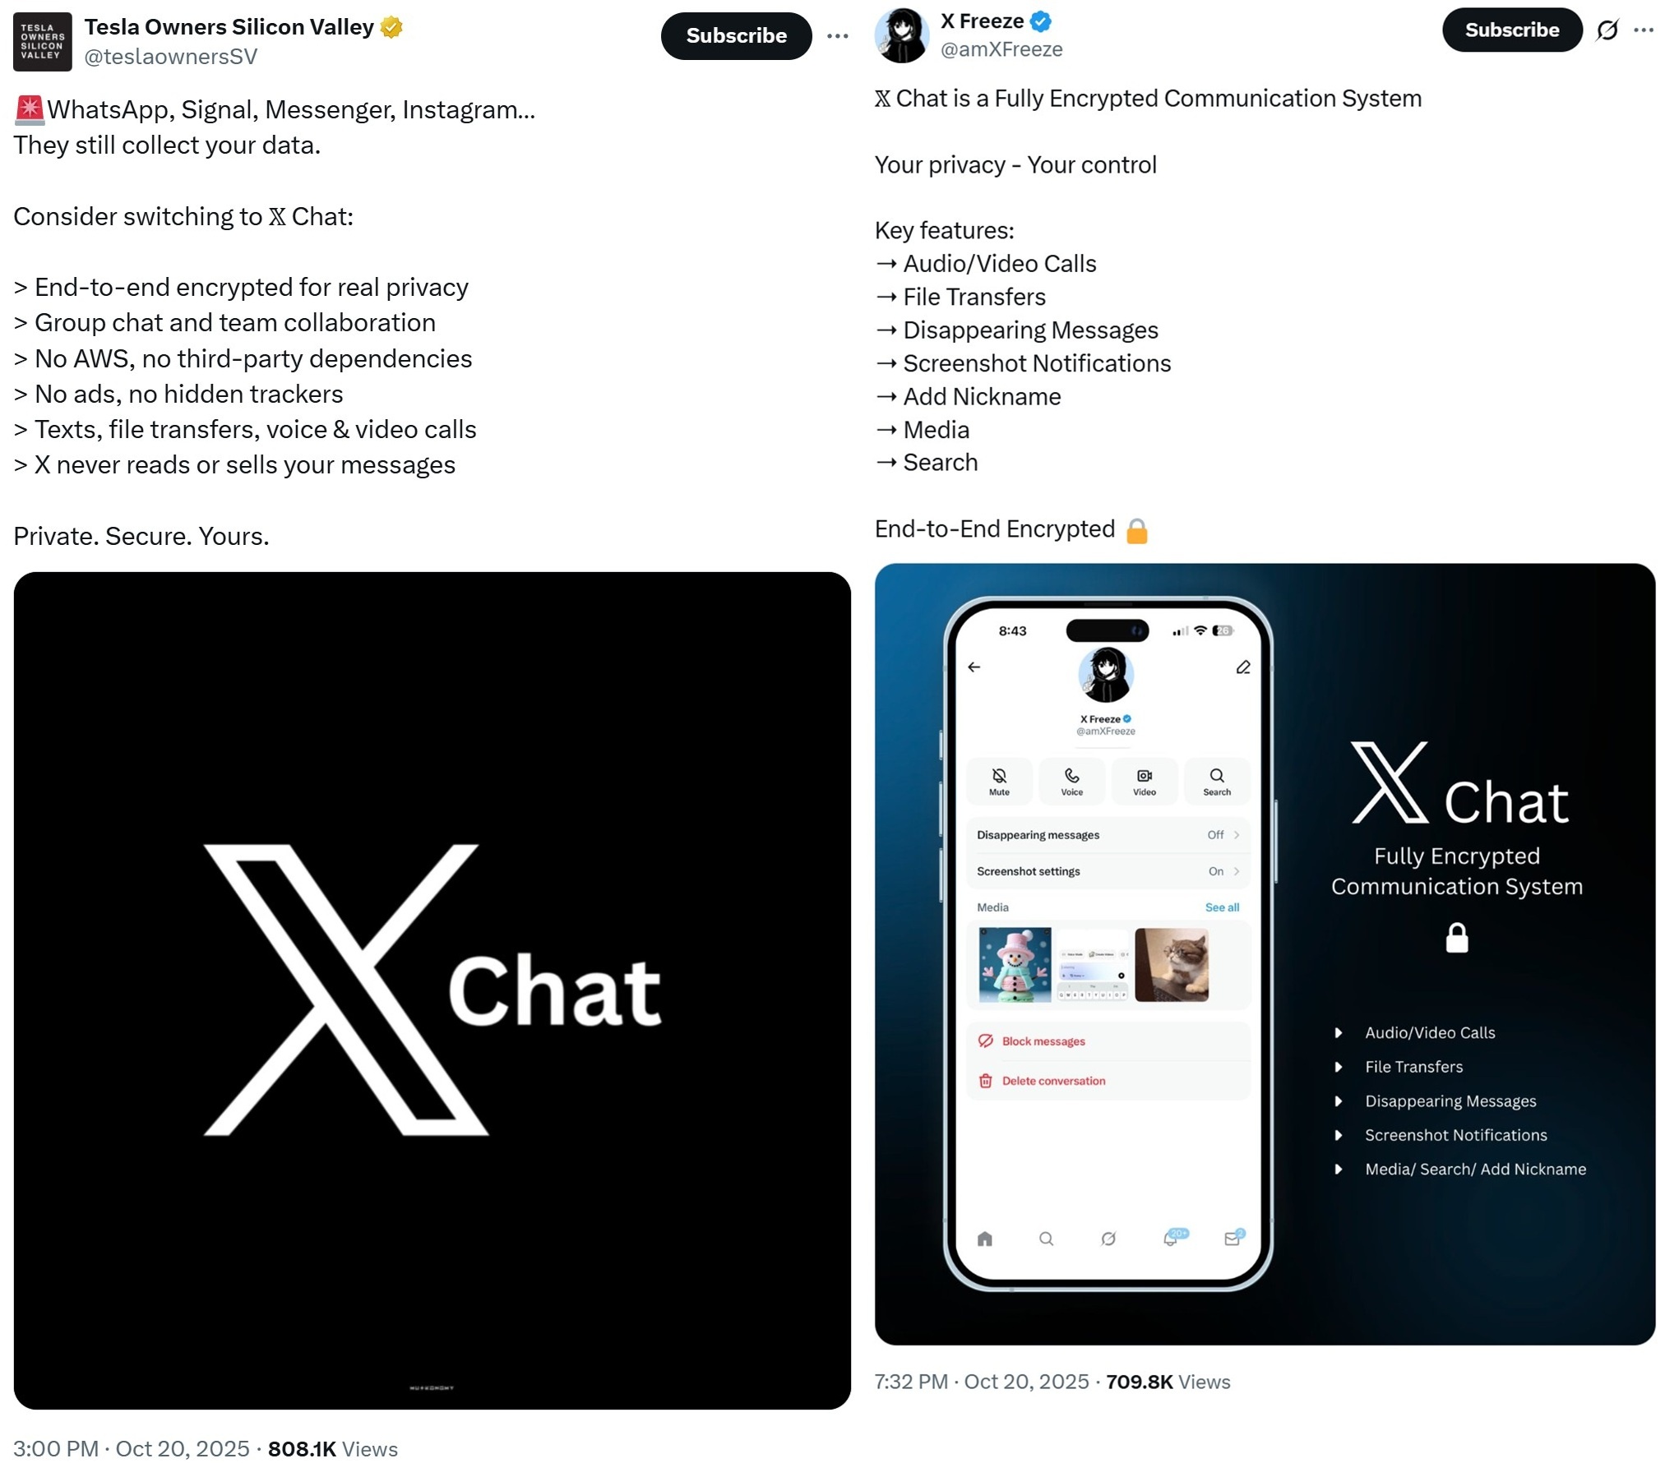The height and width of the screenshot is (1463, 1665).
Task: Toggle Disappearing messages Off setting
Action: click(x=1108, y=834)
